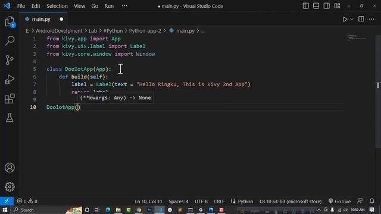Click the taskbar clock showing 10:52 AM
This screenshot has width=381, height=214.
pos(358,210)
